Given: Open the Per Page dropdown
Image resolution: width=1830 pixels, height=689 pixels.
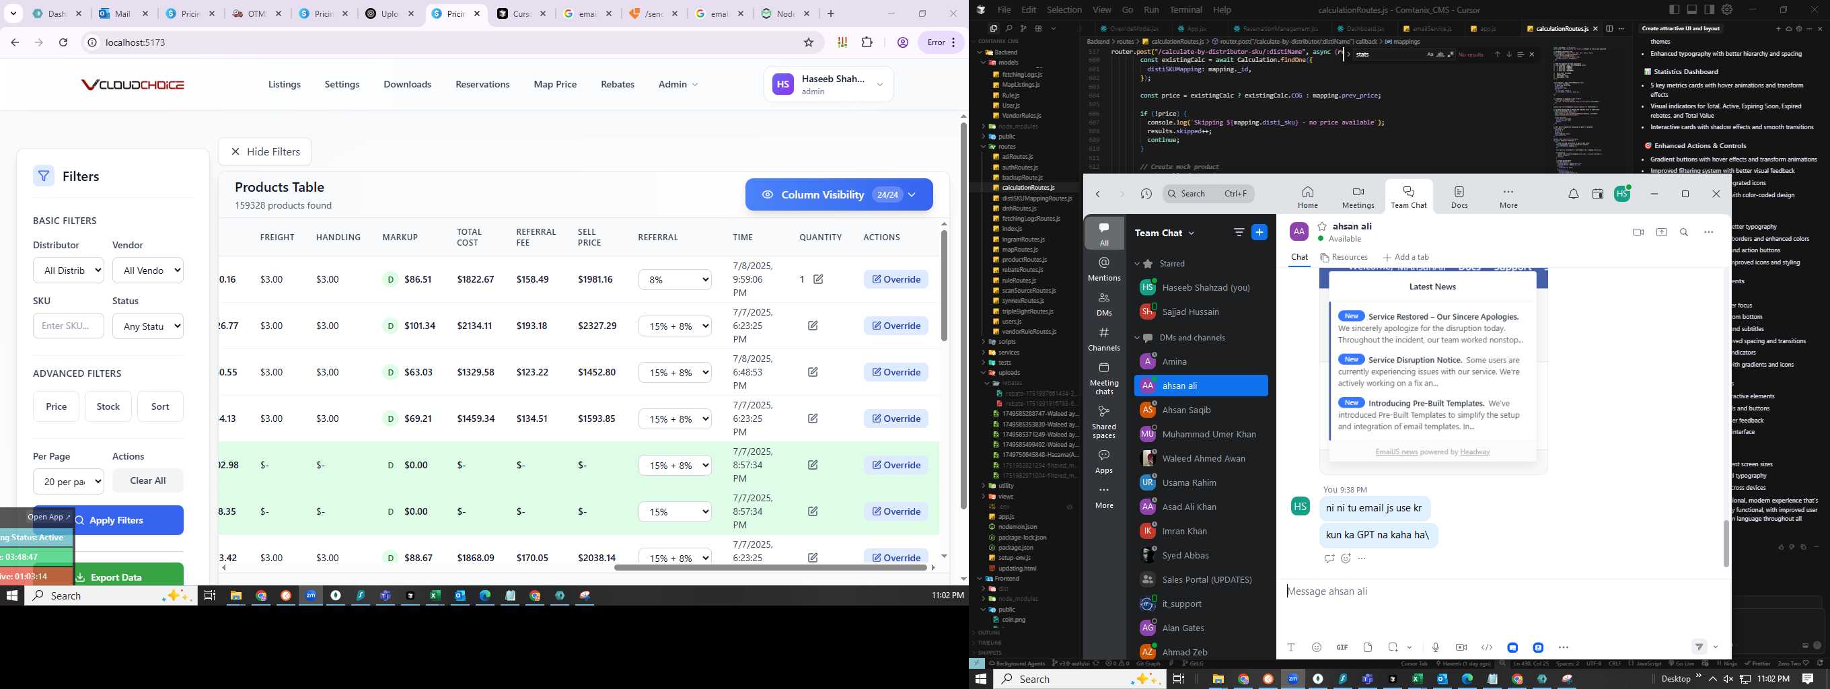Looking at the screenshot, I should (68, 482).
